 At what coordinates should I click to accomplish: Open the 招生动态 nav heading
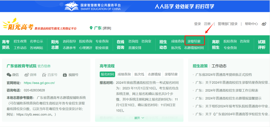pyautogui.click(x=163, y=44)
